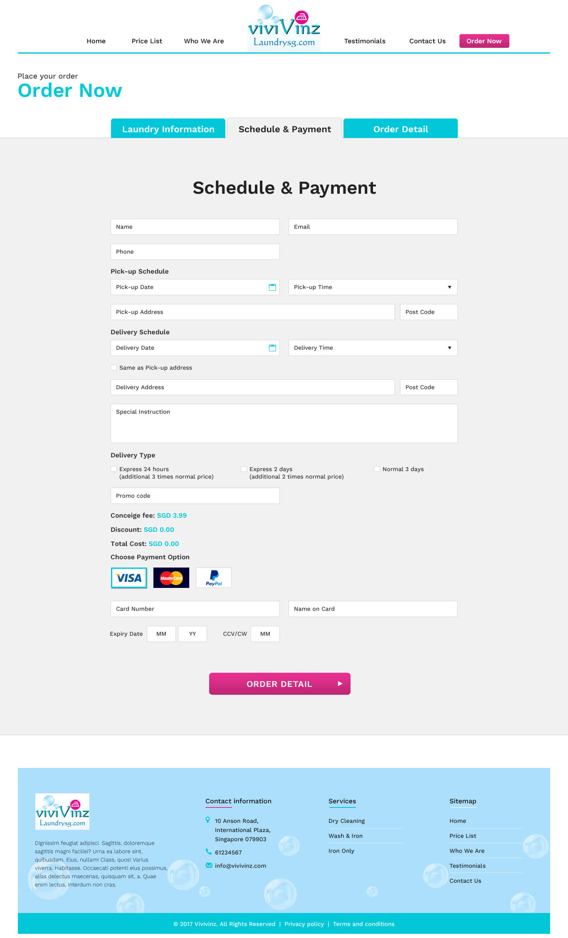Focus the Promo code input field
Viewport: 568px width, 938px height.
(195, 496)
